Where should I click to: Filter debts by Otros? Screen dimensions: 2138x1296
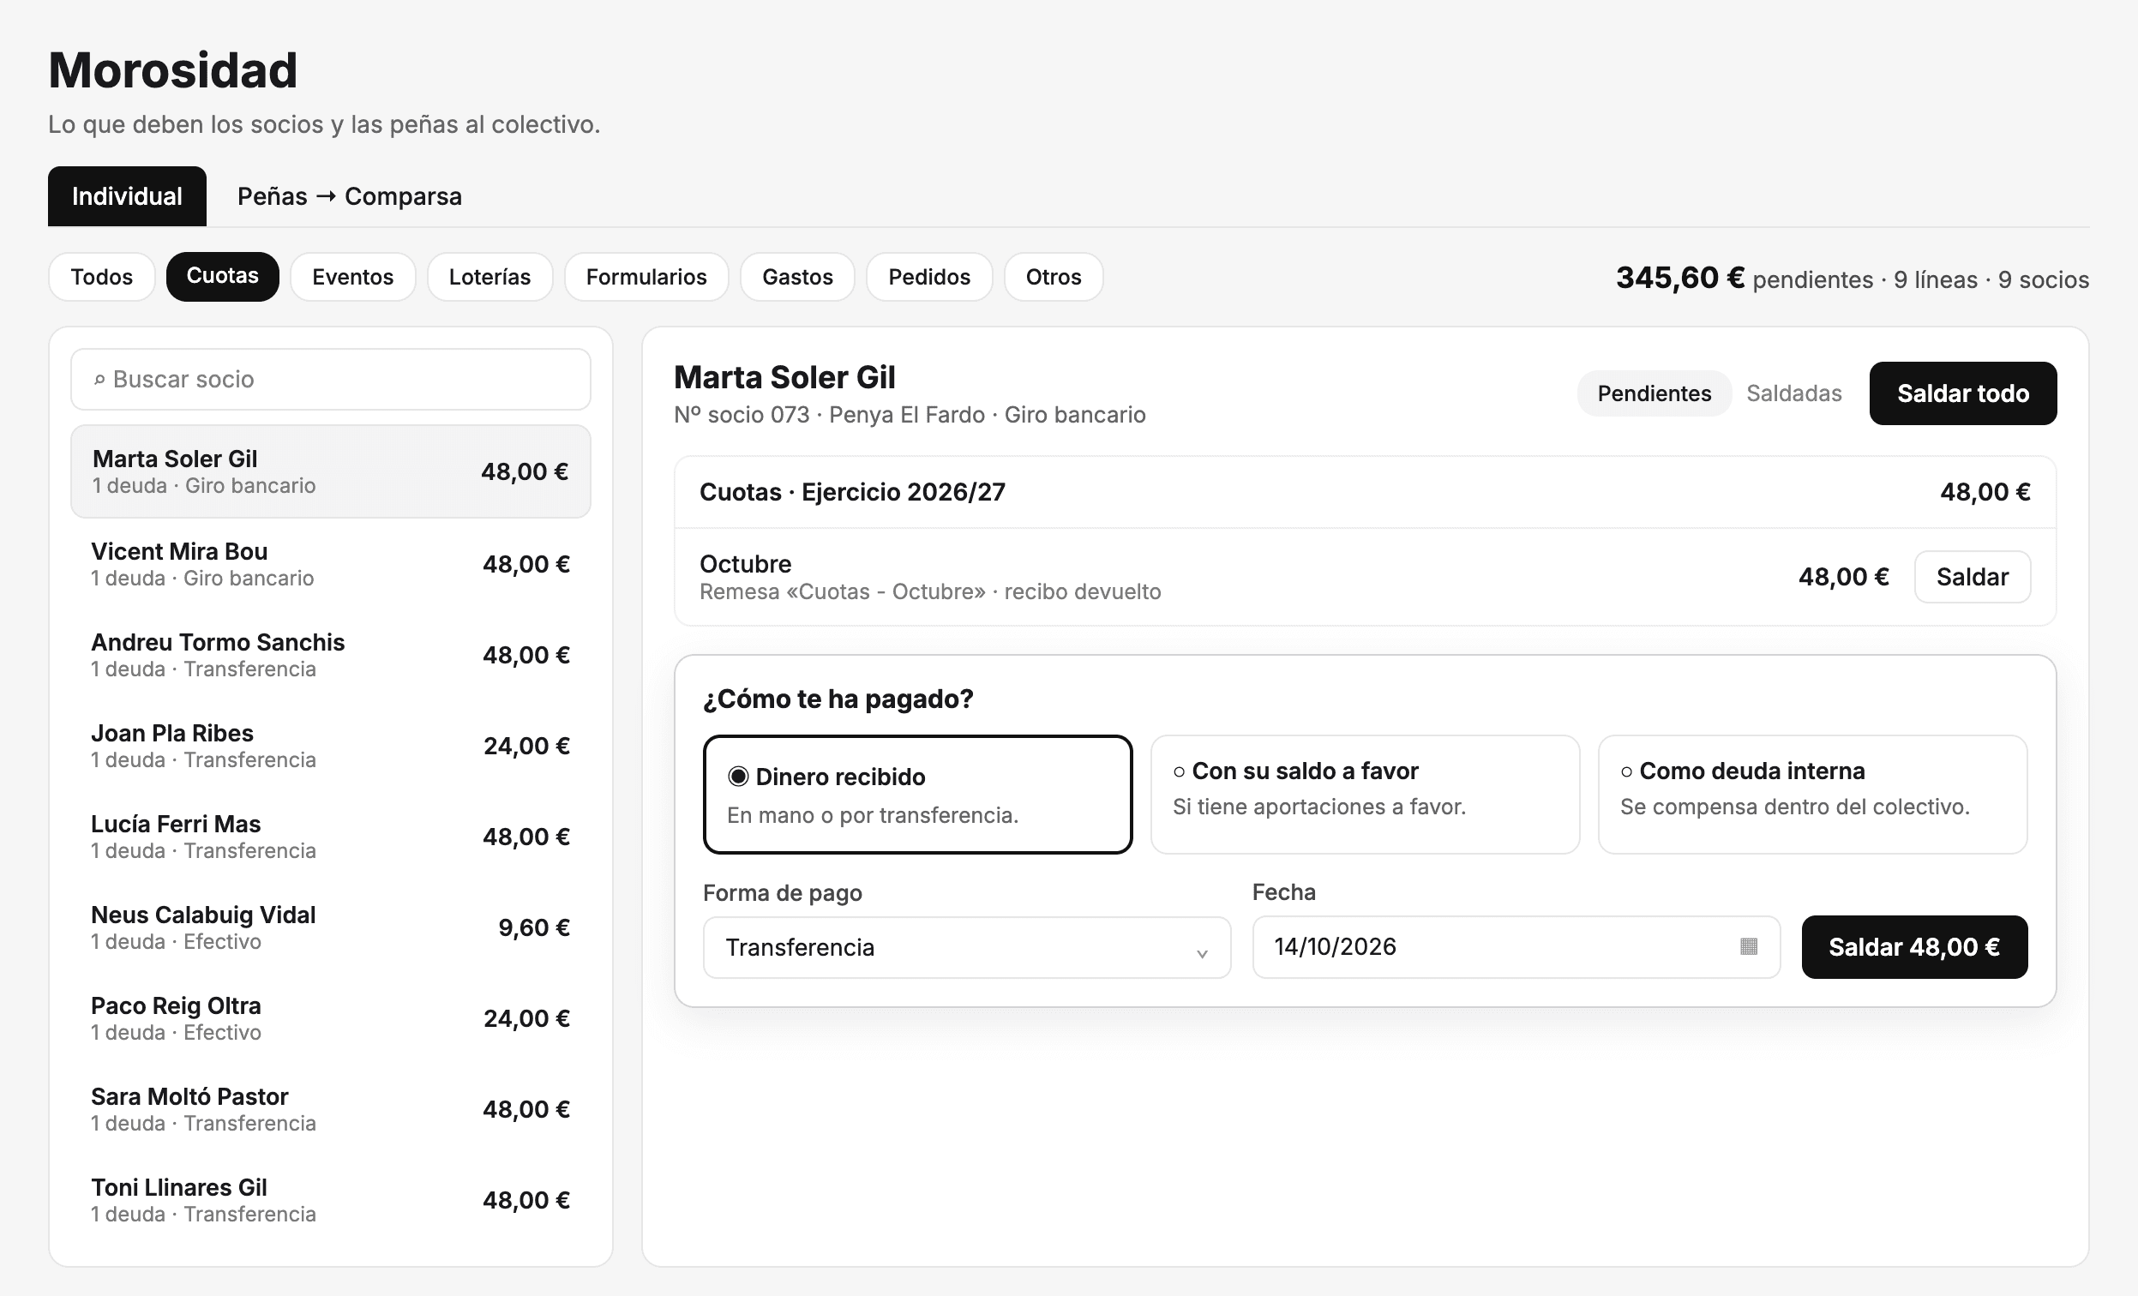[x=1054, y=277]
